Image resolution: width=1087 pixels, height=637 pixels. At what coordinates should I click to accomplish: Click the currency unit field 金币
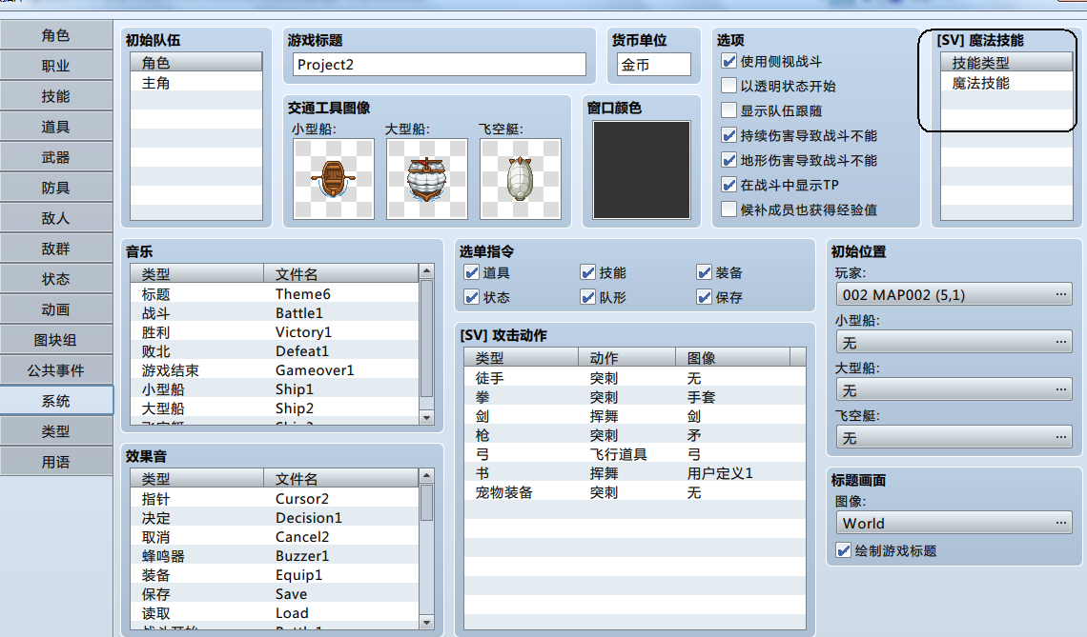click(654, 65)
